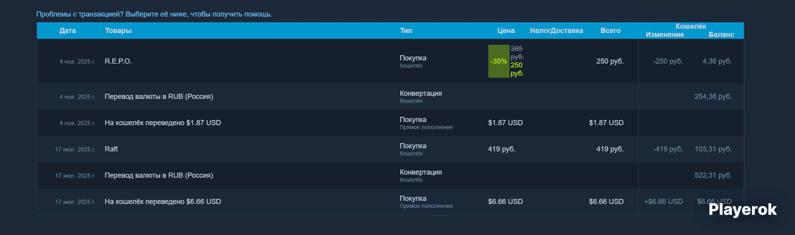Select the Raft purchase transaction
Image resolution: width=795 pixels, height=235 pixels.
coord(390,149)
